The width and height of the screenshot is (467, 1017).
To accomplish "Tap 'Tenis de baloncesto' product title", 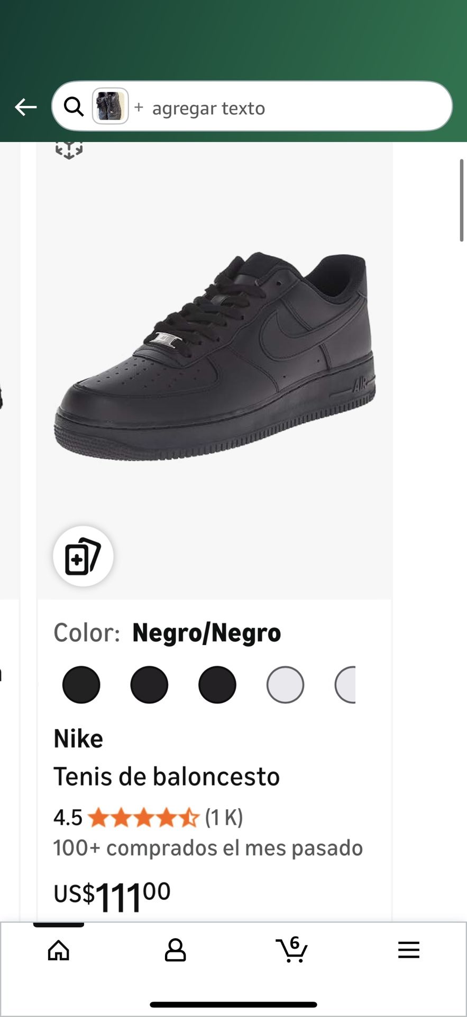I will [x=167, y=777].
